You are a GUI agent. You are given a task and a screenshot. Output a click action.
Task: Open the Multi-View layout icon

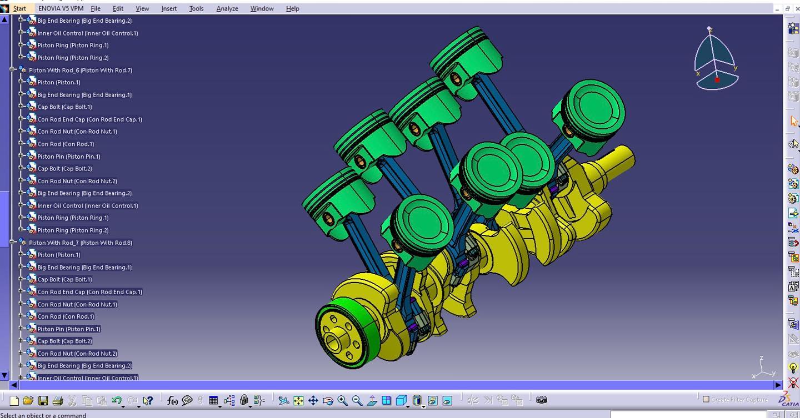pos(386,400)
